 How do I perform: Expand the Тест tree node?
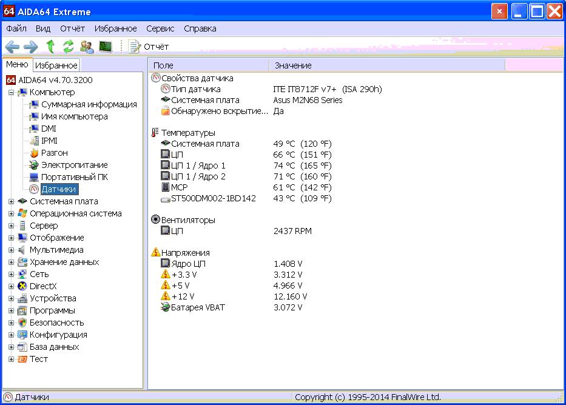(x=11, y=359)
